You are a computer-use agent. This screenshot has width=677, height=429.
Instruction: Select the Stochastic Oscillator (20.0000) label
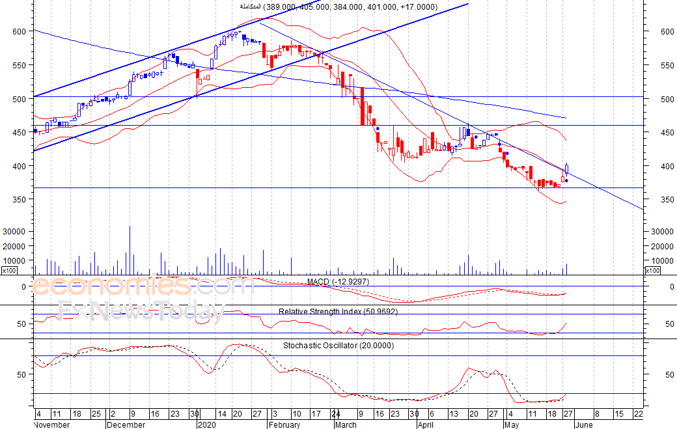338,345
